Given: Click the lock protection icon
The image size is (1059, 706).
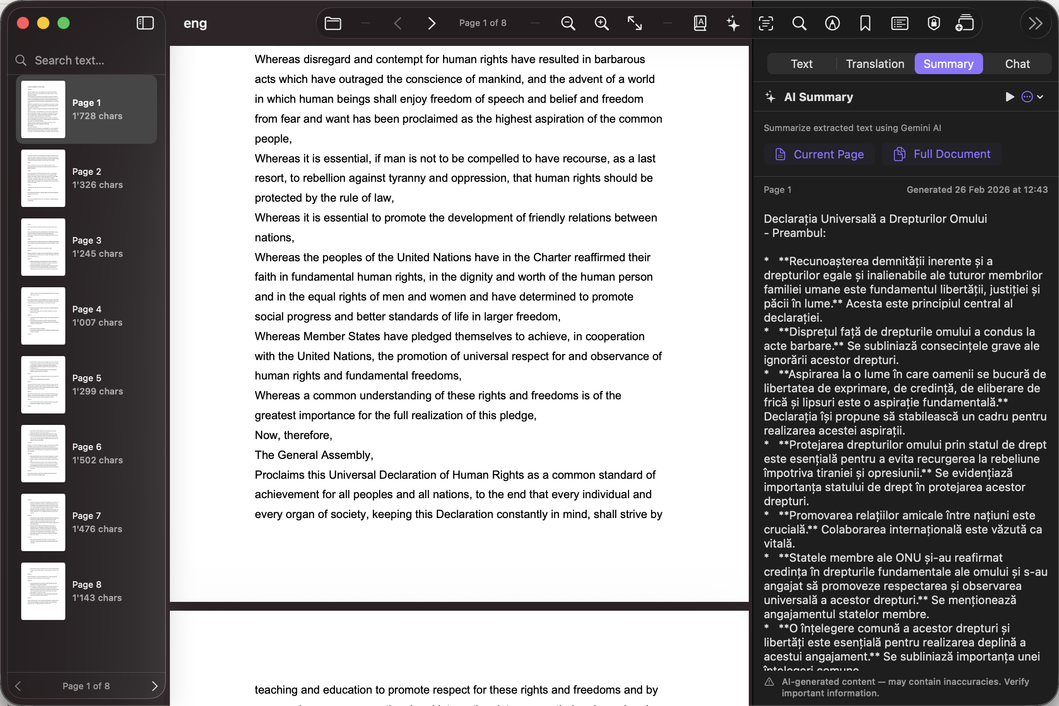Looking at the screenshot, I should (x=933, y=23).
